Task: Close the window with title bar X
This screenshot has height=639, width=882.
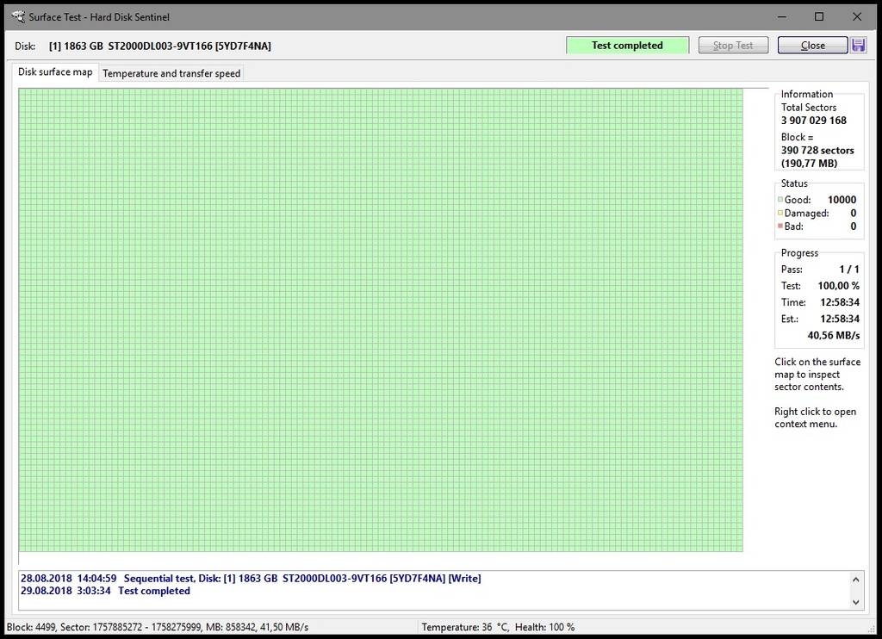Action: [857, 17]
